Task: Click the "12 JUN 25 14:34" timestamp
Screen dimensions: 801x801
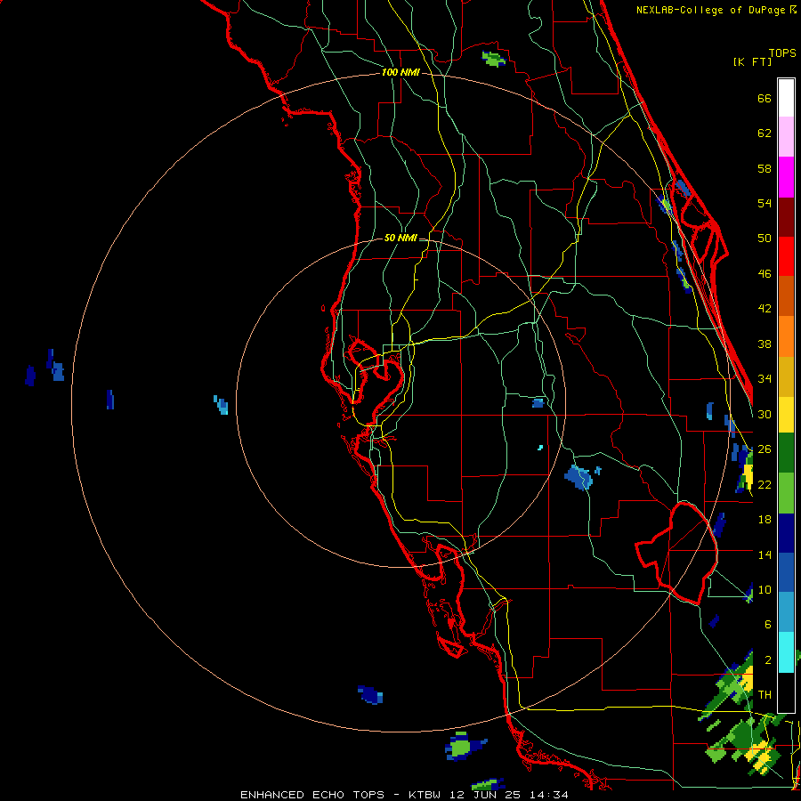Action: coord(509,795)
